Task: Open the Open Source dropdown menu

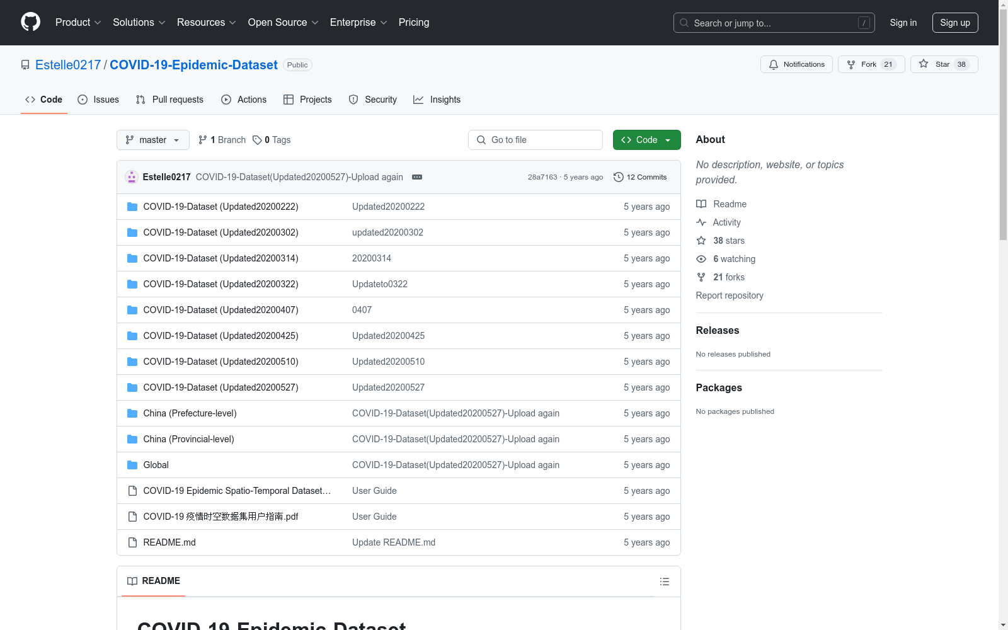Action: (283, 23)
